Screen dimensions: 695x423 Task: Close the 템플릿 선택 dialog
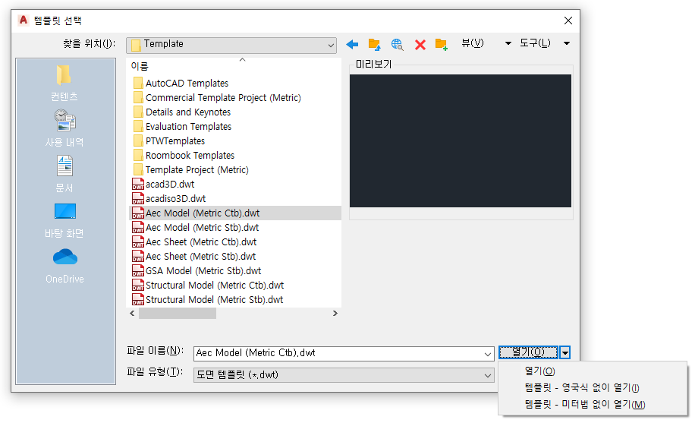[x=568, y=21]
